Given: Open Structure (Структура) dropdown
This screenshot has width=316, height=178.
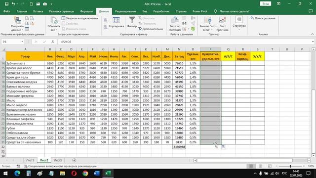Looking at the screenshot, I should coord(239,23).
